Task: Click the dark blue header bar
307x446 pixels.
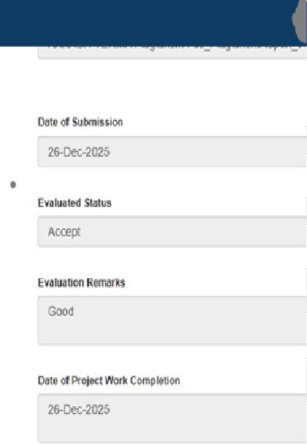Action: pyautogui.click(x=145, y=23)
